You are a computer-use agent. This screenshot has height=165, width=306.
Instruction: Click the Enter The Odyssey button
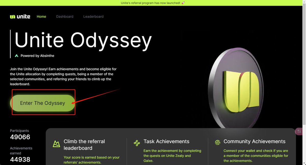43,103
